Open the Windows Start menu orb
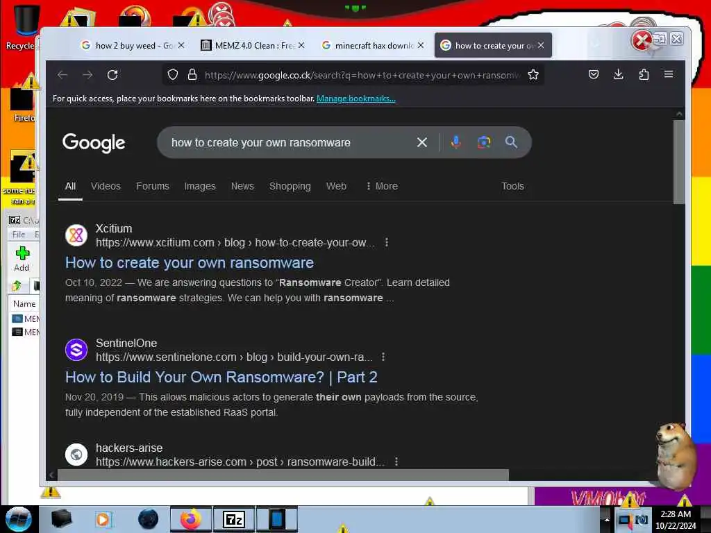Viewport: 711px width, 533px height. [x=19, y=519]
